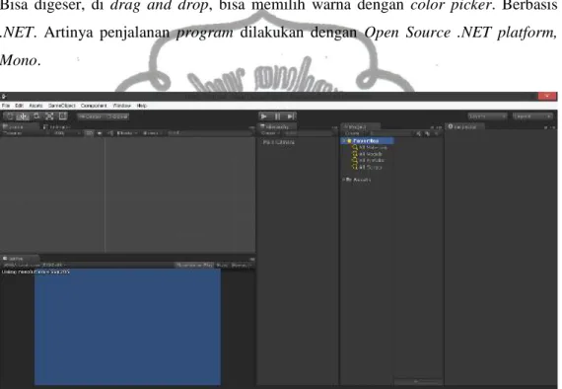The height and width of the screenshot is (389, 562).
Task: Click the Project panel search field
Action: pos(391,133)
